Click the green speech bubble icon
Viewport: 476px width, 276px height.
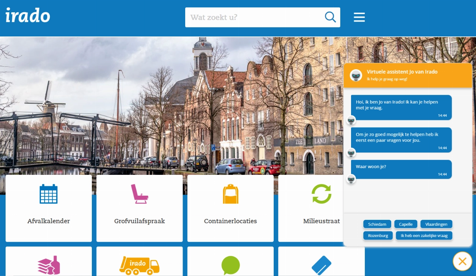point(231,266)
